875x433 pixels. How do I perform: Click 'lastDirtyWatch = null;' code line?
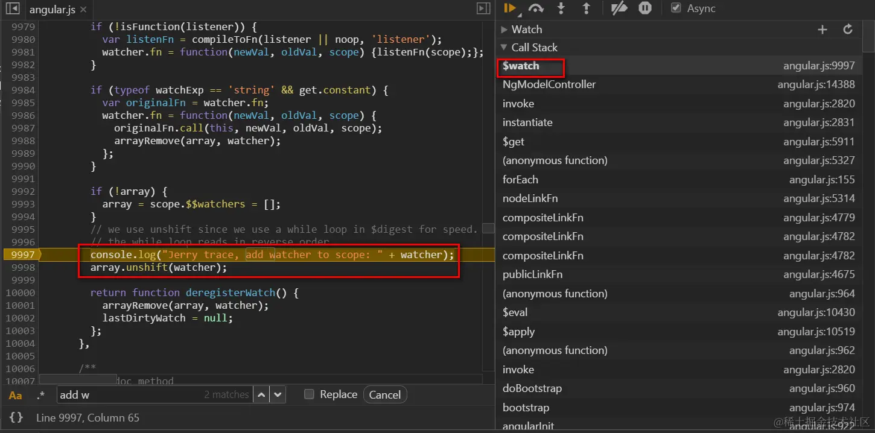(168, 318)
